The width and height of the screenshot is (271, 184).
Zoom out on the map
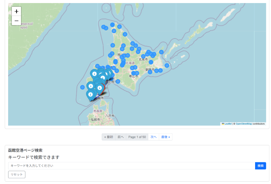(x=16, y=21)
